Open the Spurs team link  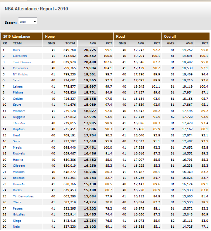[17, 105]
